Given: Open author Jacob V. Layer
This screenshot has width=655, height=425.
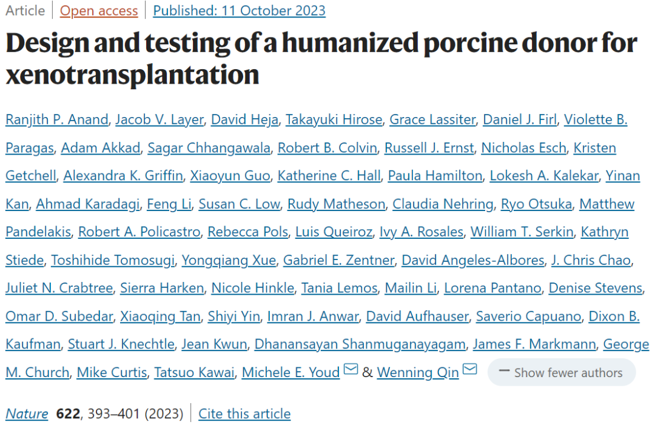Looking at the screenshot, I should [160, 120].
